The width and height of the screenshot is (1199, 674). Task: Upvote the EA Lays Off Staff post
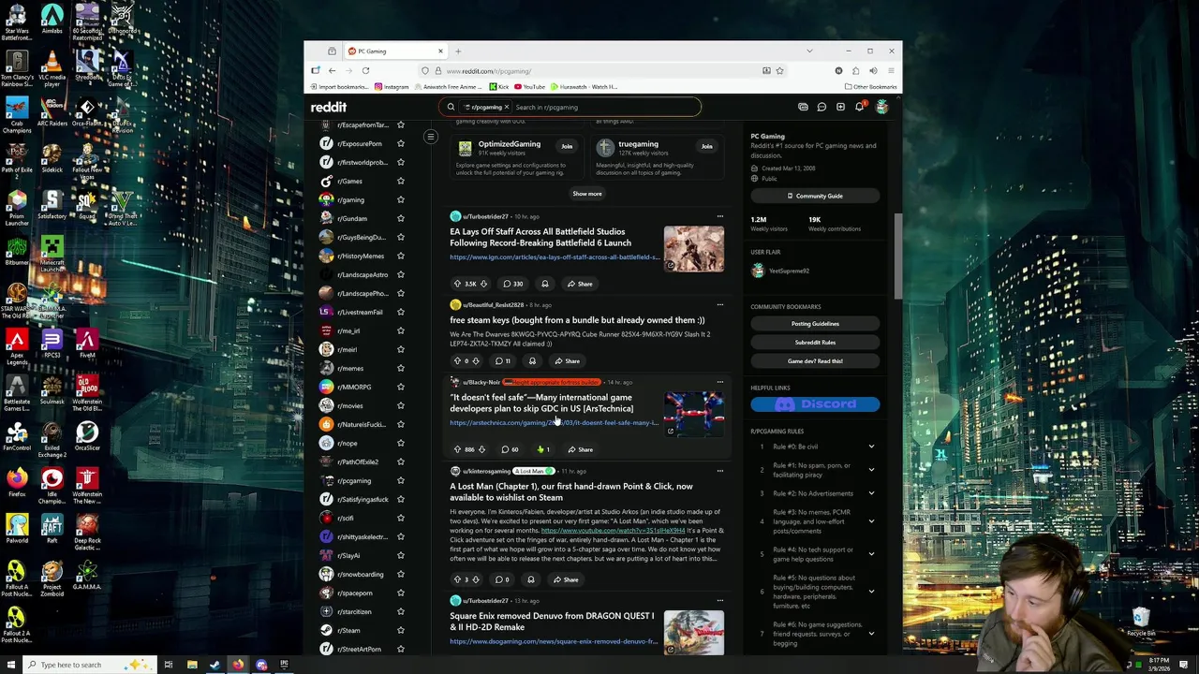457,284
